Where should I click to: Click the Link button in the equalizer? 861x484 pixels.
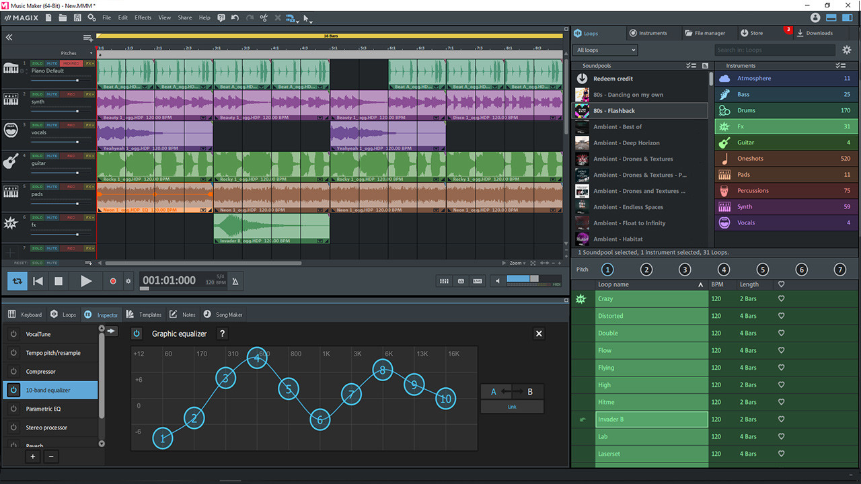click(511, 406)
